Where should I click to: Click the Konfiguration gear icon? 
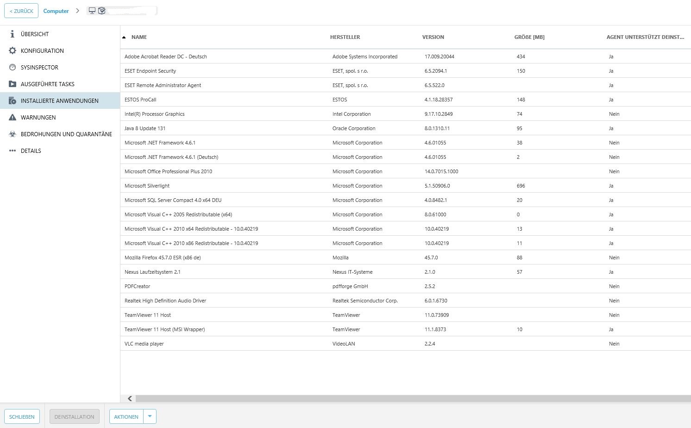(13, 50)
